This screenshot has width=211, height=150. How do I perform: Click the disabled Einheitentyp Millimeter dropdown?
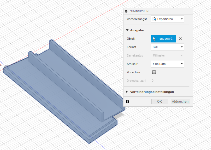(x=168, y=55)
